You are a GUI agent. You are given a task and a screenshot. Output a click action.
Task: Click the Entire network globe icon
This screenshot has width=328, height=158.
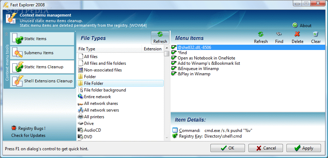(81, 96)
